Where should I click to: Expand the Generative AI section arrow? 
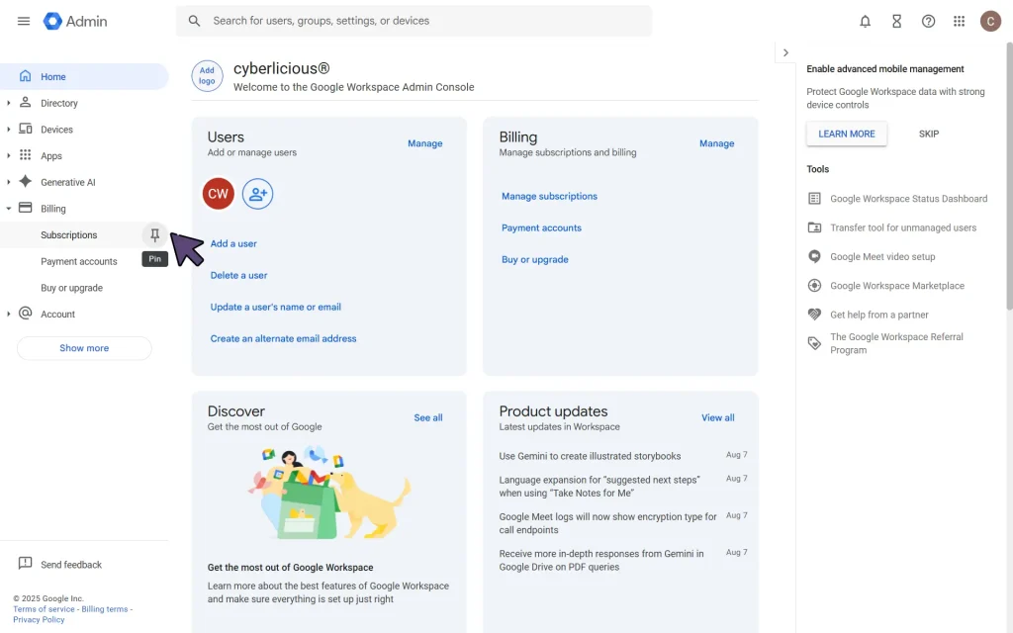(x=8, y=182)
